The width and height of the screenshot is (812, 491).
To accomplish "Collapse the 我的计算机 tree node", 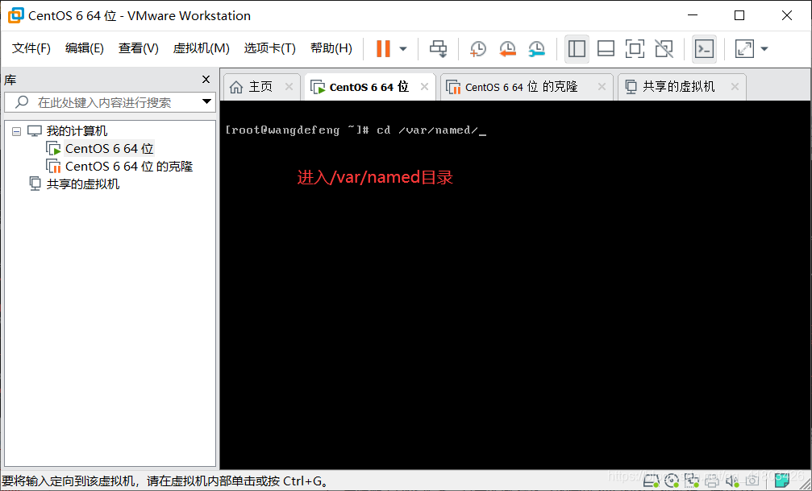I will pos(16,130).
